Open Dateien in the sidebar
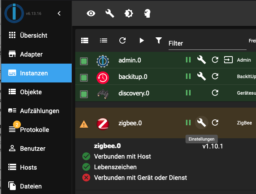Image resolution: width=256 pixels, height=194 pixels. coord(37,187)
